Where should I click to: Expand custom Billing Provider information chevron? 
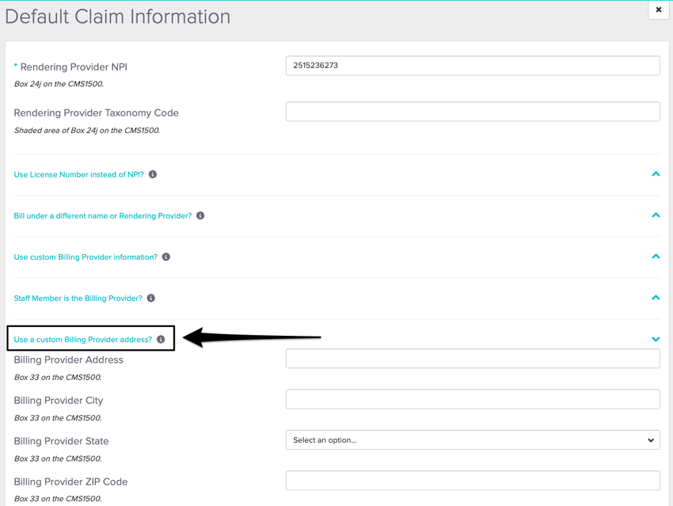pyautogui.click(x=655, y=257)
